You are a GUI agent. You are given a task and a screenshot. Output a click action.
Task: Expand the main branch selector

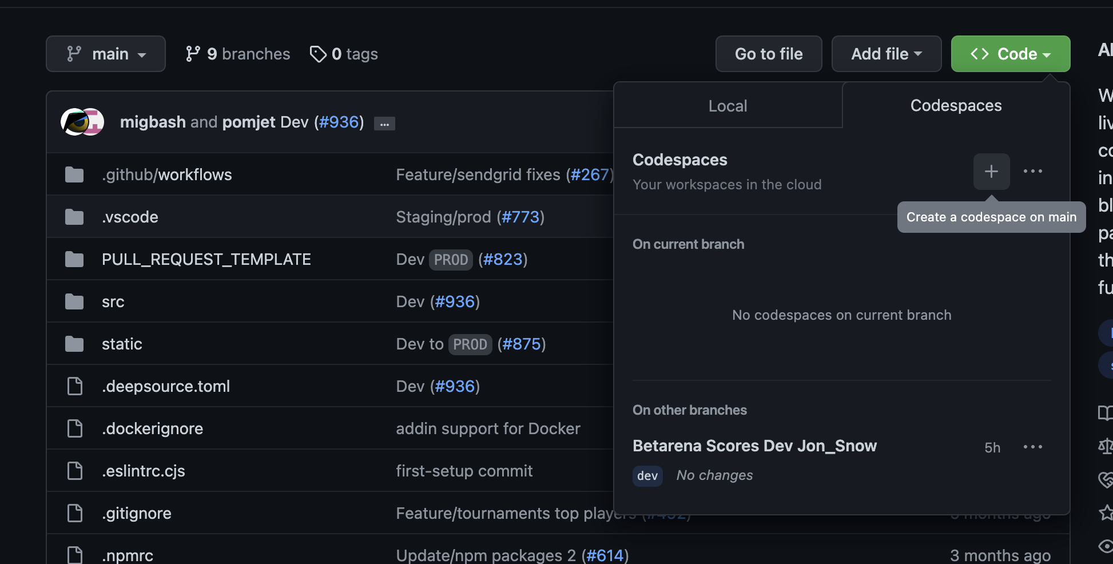[105, 53]
